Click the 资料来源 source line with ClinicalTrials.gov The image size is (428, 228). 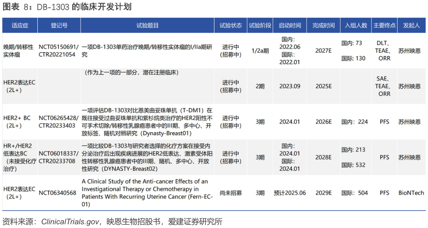(x=112, y=222)
